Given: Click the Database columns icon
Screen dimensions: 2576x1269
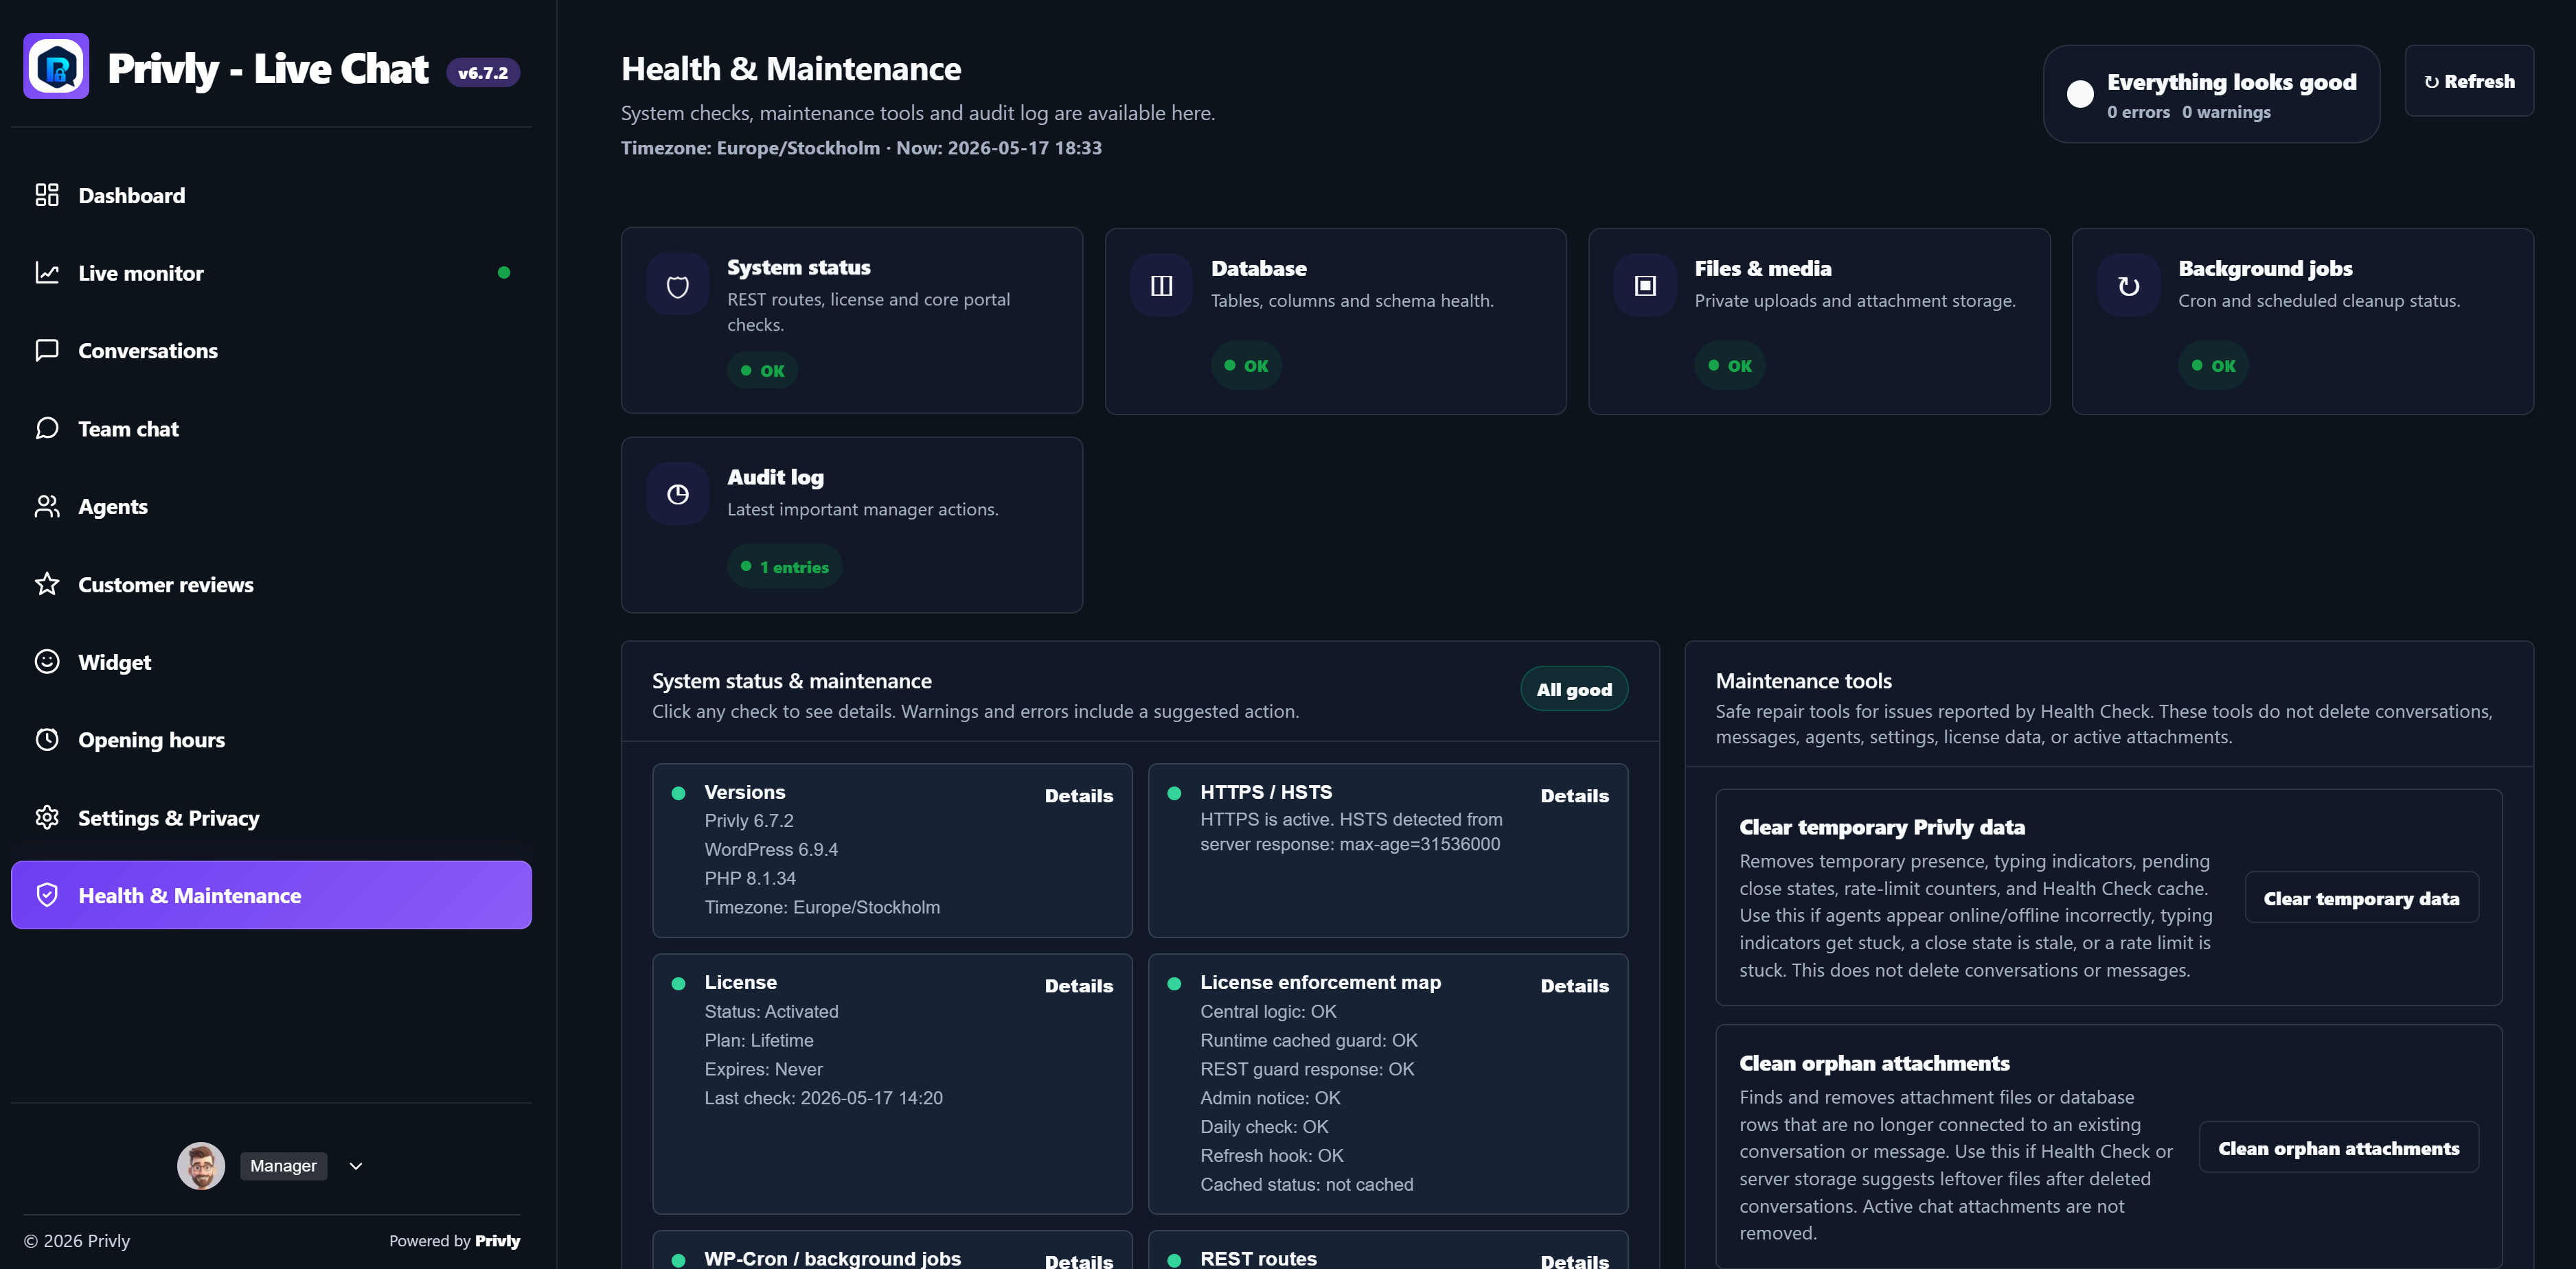Looking at the screenshot, I should click(x=1162, y=286).
